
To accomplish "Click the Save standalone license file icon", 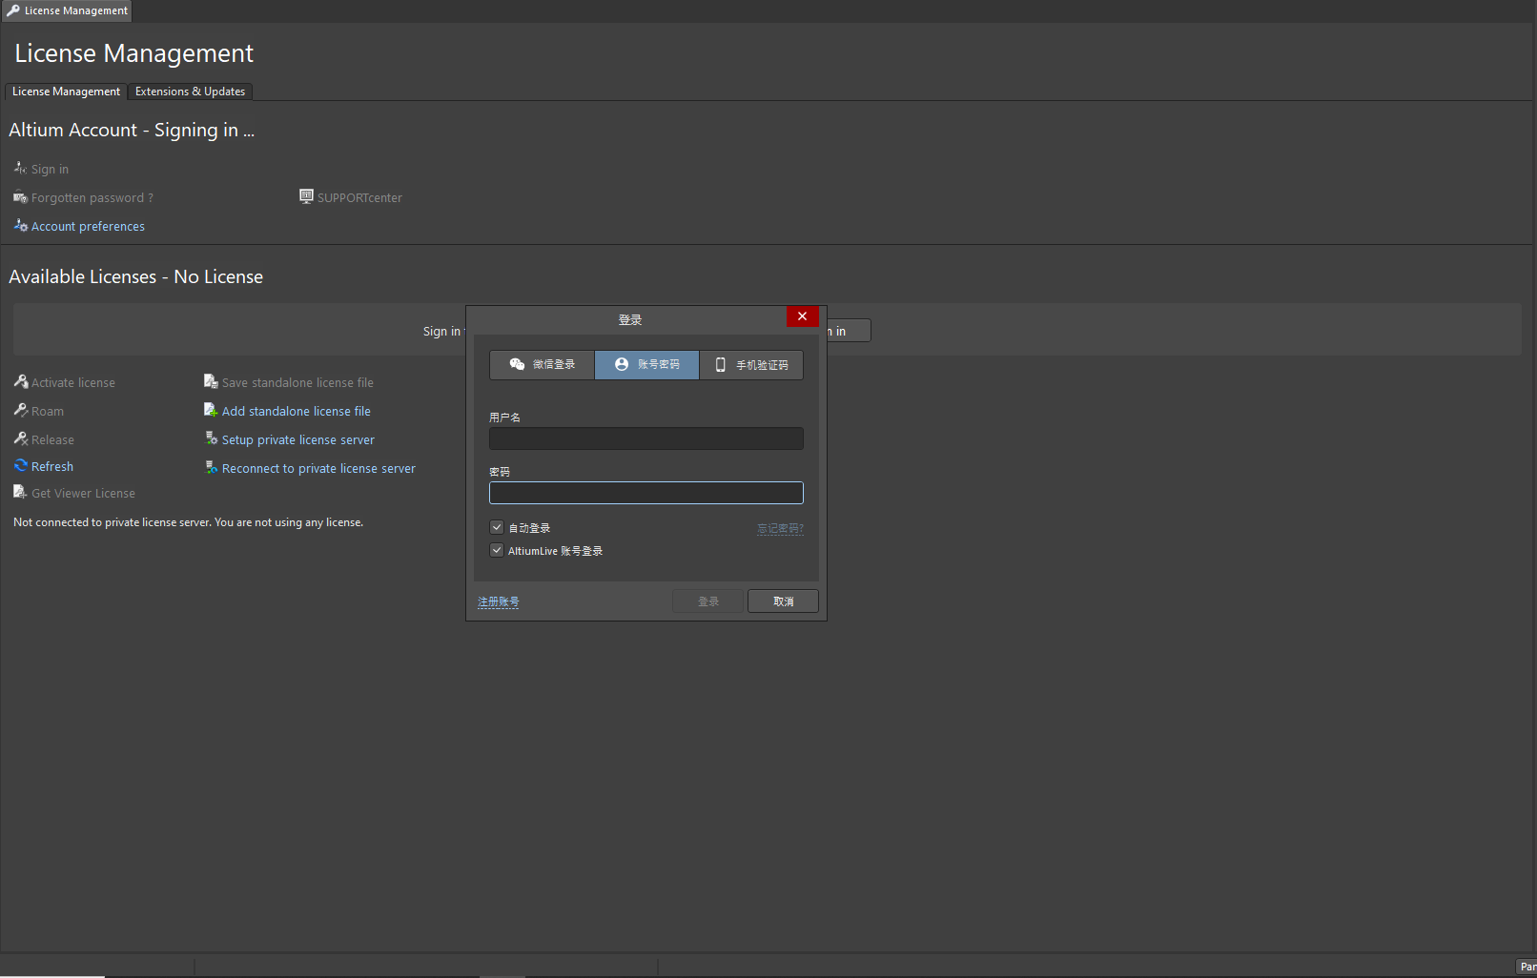I will 211,381.
